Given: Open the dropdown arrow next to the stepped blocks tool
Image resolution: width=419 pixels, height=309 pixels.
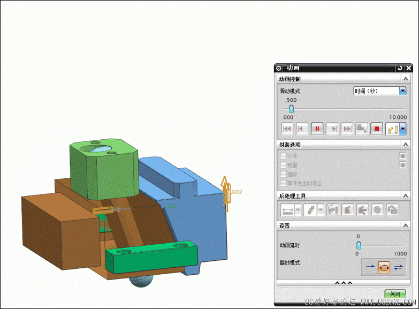Looking at the screenshot, I should click(321, 210).
